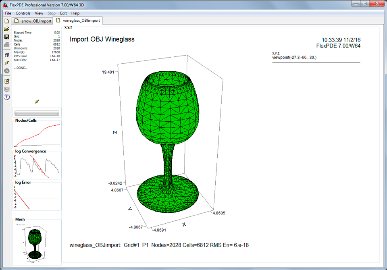
Task: Click the lightning bolt in the status panel
Action: [x=37, y=102]
